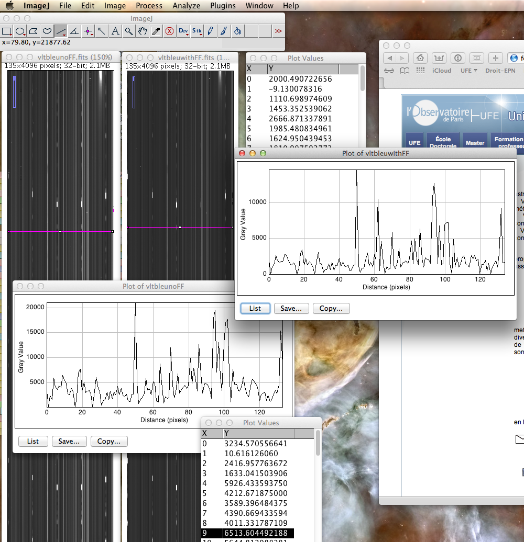Viewport: 524px width, 542px height.
Task: Open the Edit menu
Action: coord(88,6)
